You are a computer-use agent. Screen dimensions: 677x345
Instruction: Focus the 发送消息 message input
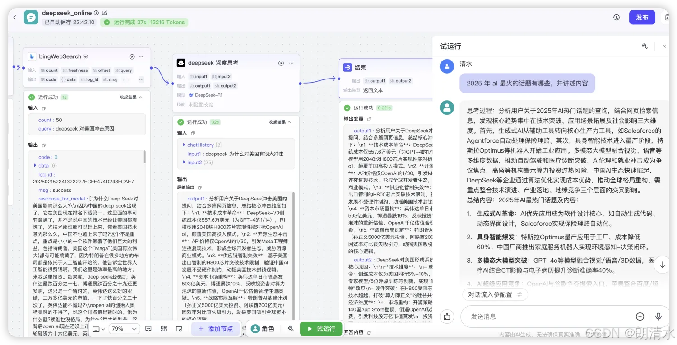tap(548, 317)
